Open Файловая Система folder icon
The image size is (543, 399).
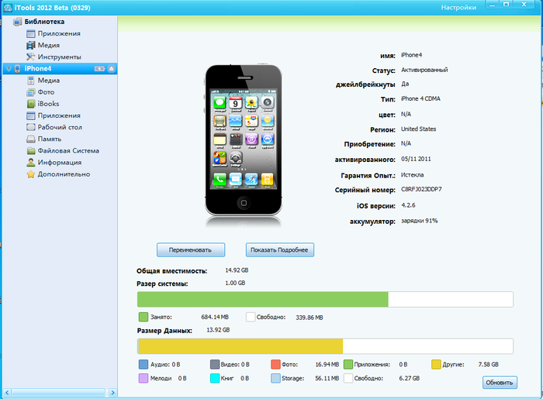(x=31, y=151)
